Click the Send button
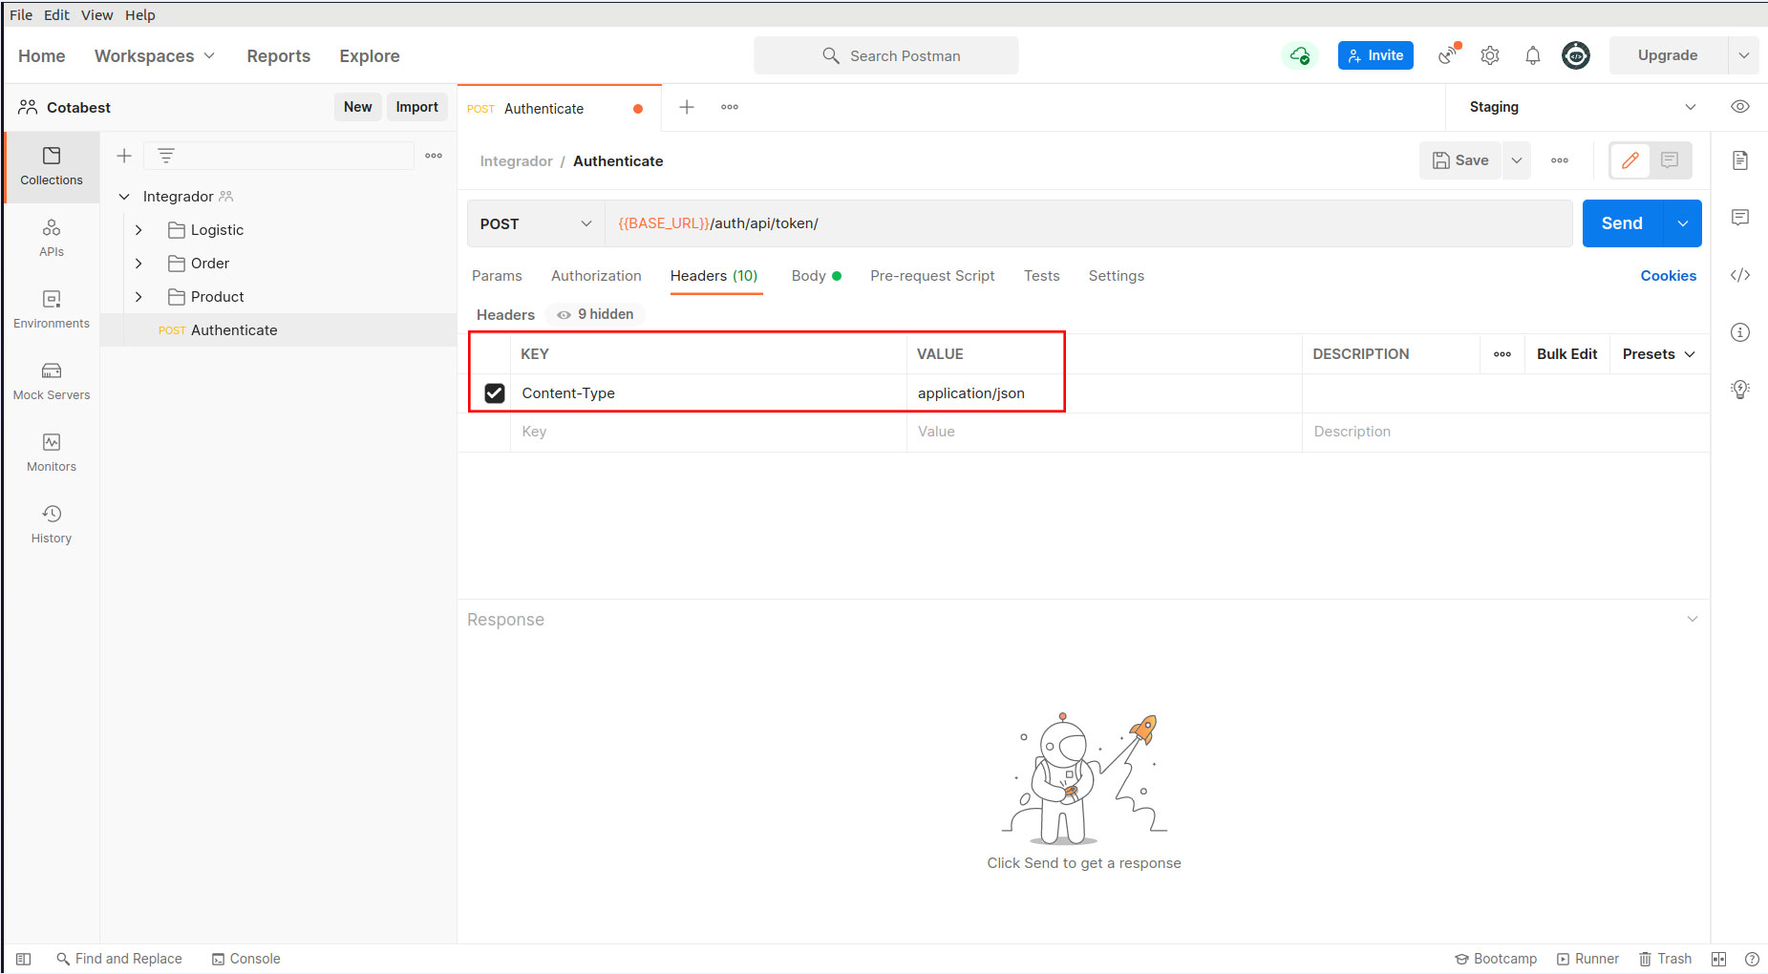The image size is (1768, 974). click(x=1622, y=223)
